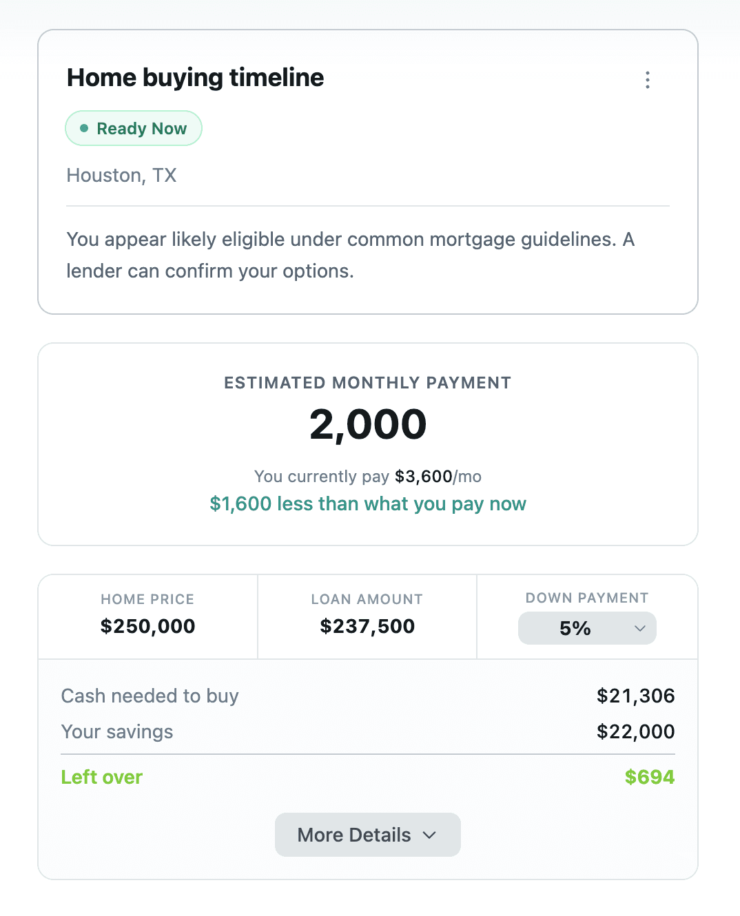Expand the More Details section
This screenshot has width=740, height=916.
tap(368, 835)
